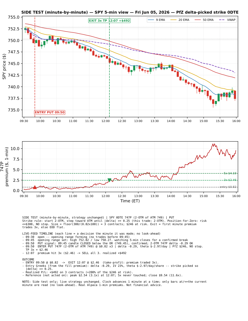Click the 'SPY price ($)' axis label

pyautogui.click(x=4, y=66)
